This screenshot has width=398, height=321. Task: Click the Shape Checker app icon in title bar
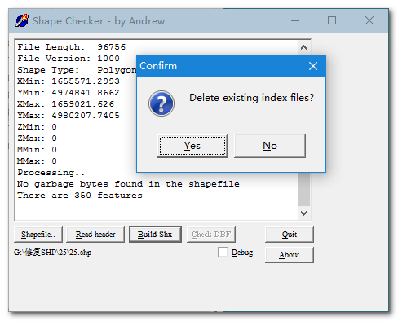coord(22,20)
